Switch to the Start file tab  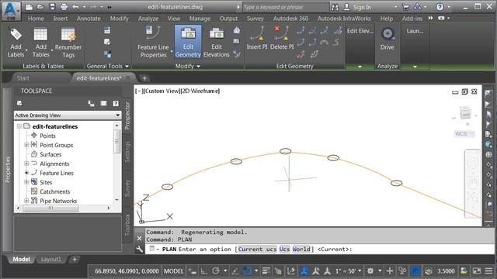coord(23,77)
